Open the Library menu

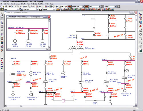[x=18, y=4]
